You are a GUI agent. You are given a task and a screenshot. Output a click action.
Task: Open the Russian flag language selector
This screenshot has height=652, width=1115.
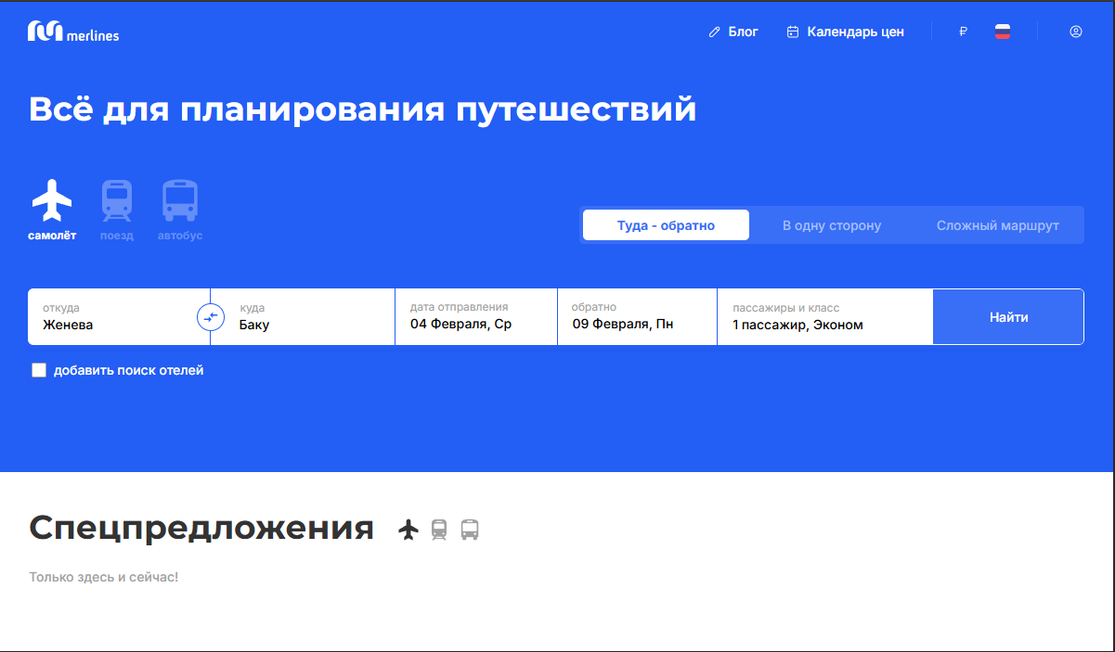[1002, 31]
